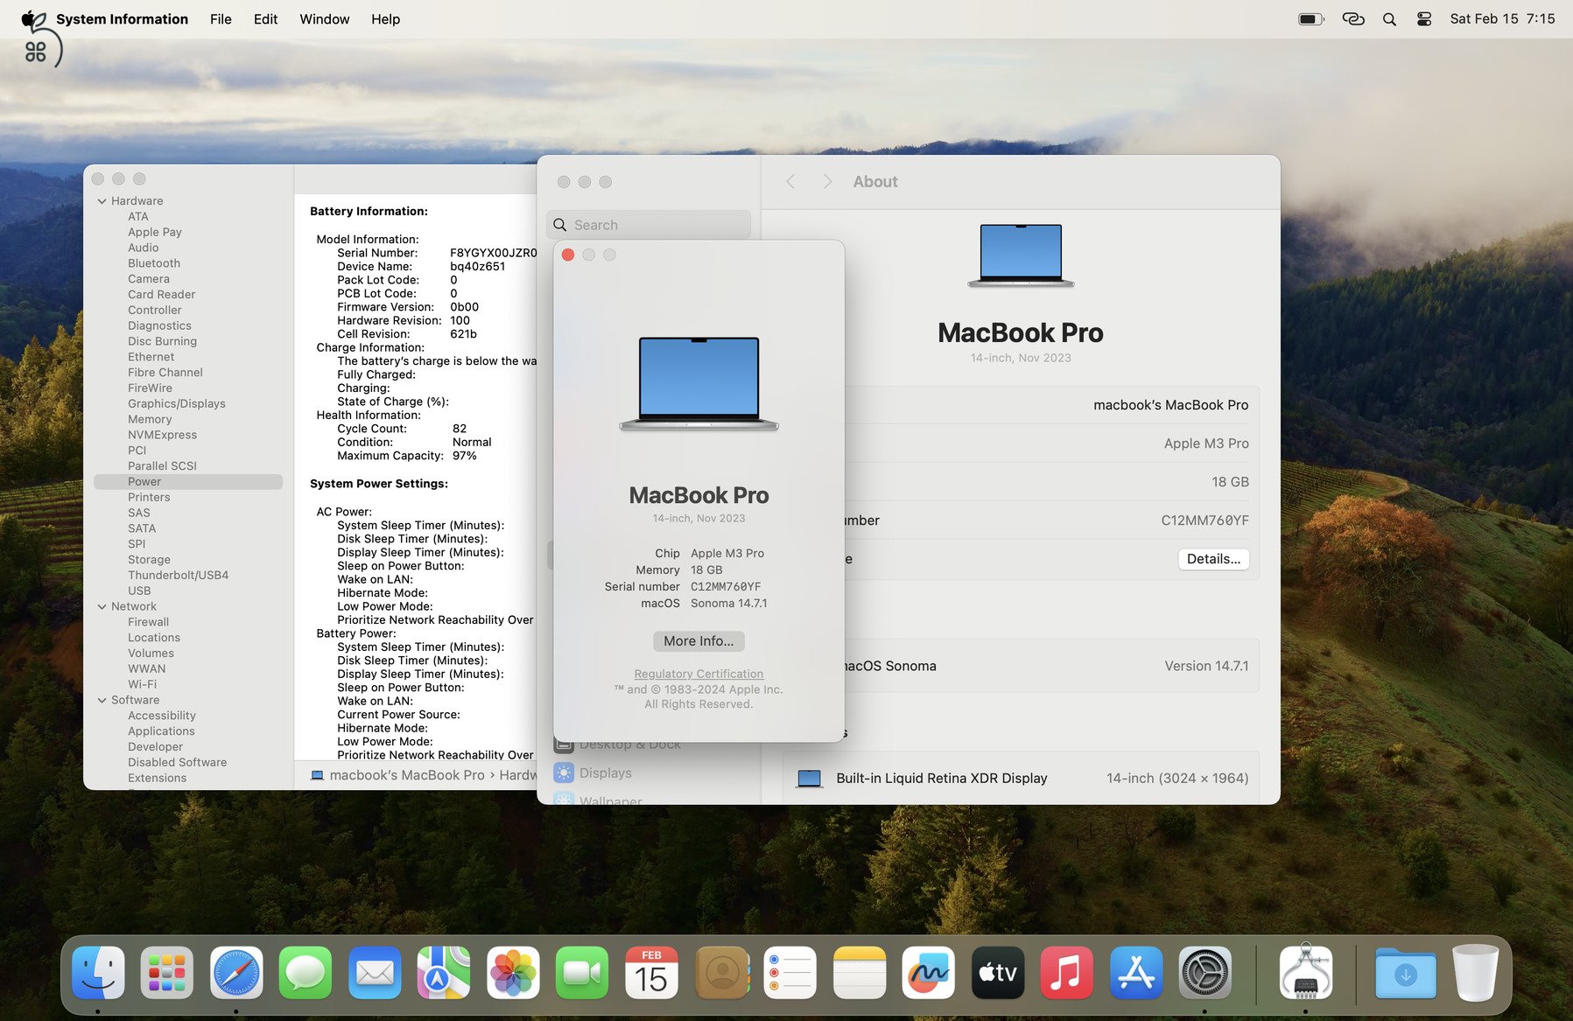Open Control Center in menu bar
Image resolution: width=1573 pixels, height=1021 pixels.
pyautogui.click(x=1424, y=19)
